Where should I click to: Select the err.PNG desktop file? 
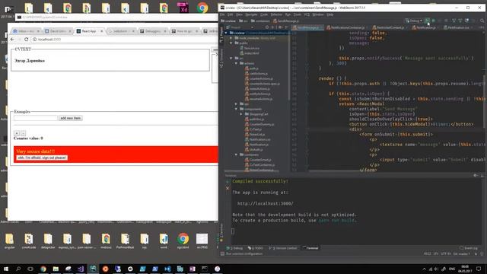point(202,241)
